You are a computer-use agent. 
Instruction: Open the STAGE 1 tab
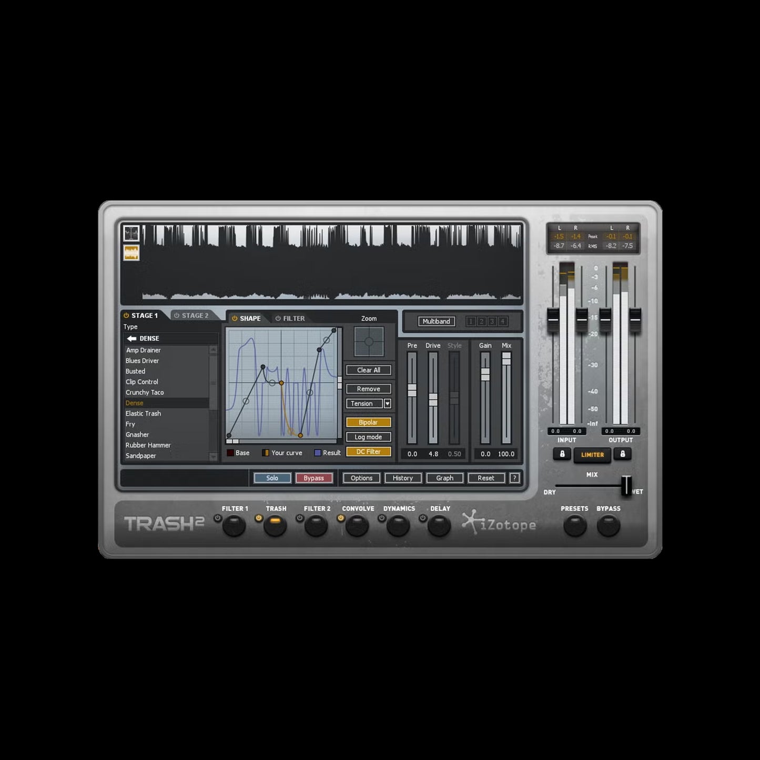click(145, 316)
